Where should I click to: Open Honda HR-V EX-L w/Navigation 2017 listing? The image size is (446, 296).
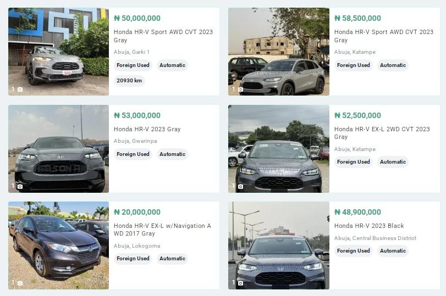tap(162, 230)
